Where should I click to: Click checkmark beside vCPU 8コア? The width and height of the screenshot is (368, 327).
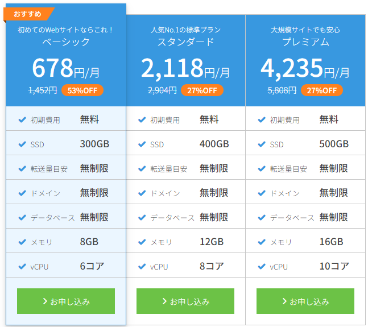coord(142,267)
